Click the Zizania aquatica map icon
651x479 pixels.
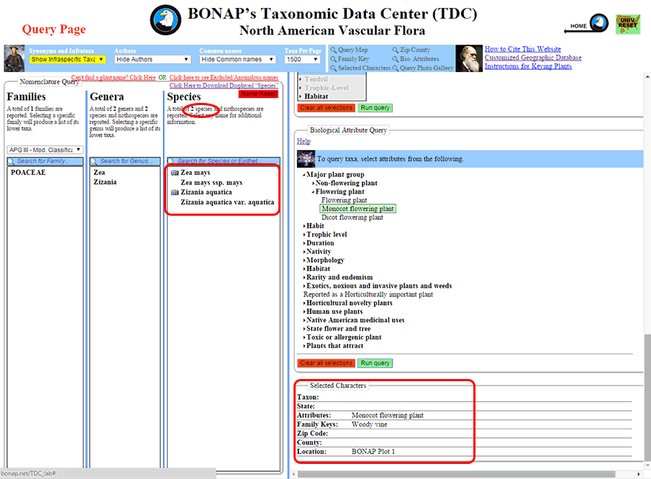pos(176,192)
